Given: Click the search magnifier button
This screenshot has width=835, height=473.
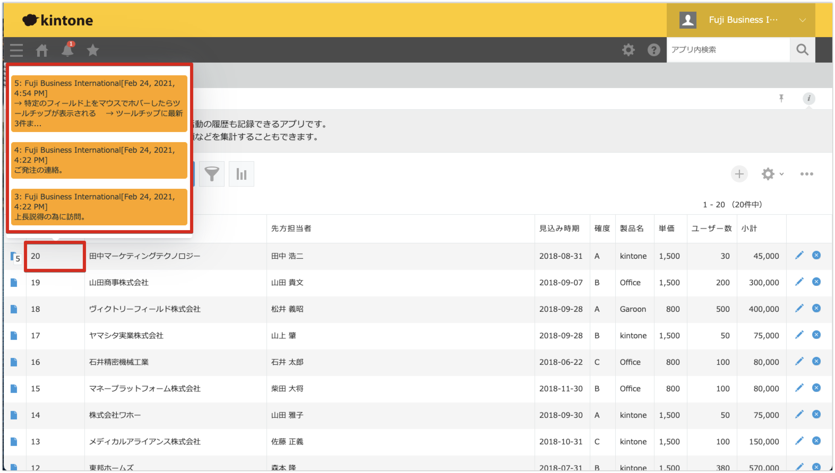Looking at the screenshot, I should click(x=803, y=50).
